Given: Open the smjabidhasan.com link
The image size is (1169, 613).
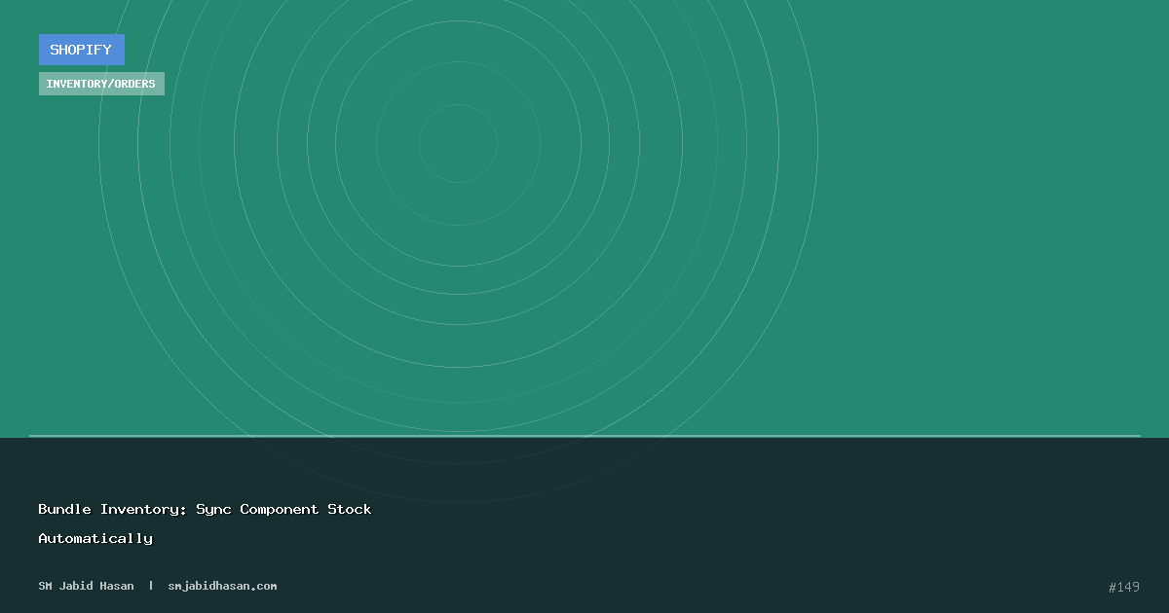Looking at the screenshot, I should tap(222, 586).
